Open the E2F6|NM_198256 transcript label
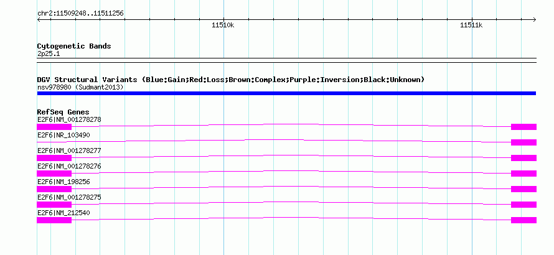The image size is (554, 255). click(x=63, y=182)
